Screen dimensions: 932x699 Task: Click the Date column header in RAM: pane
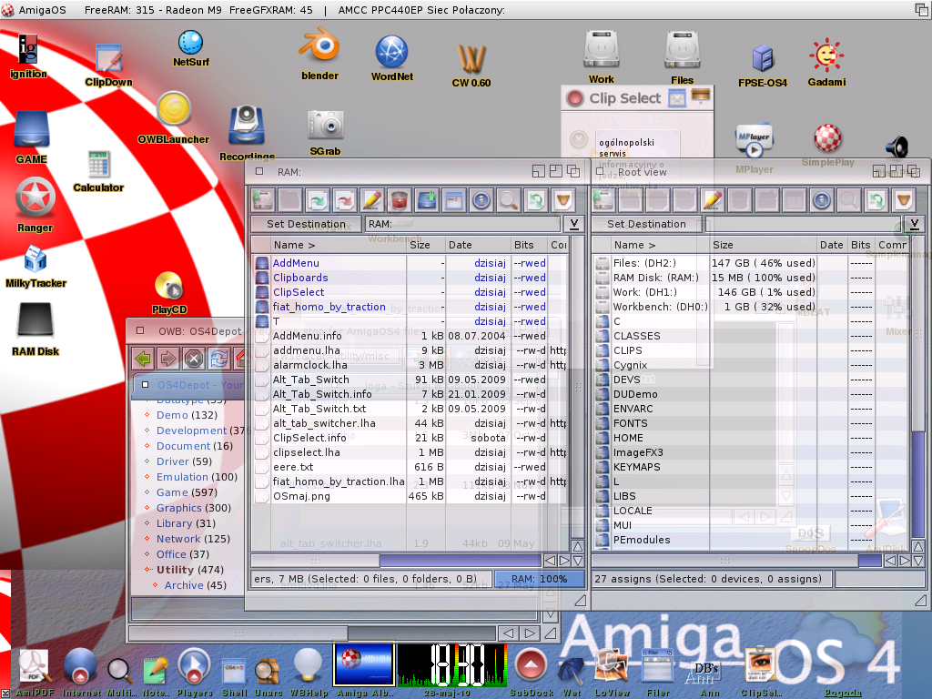pyautogui.click(x=478, y=245)
